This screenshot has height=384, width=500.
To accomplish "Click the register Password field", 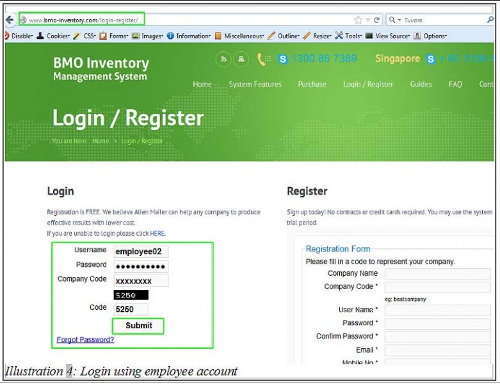I will (x=437, y=323).
